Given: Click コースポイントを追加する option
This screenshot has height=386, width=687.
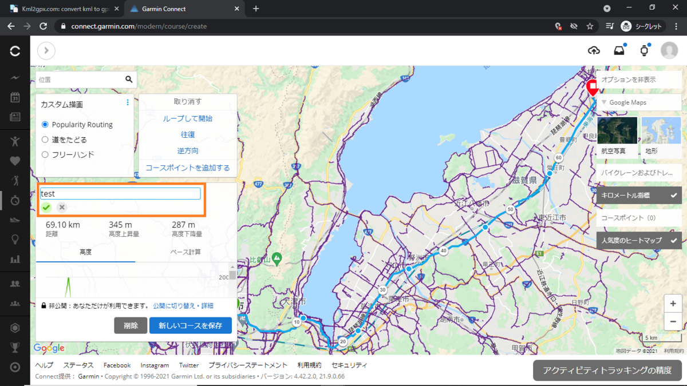Looking at the screenshot, I should pyautogui.click(x=188, y=168).
